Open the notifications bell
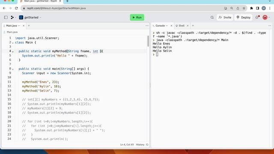 257,18
